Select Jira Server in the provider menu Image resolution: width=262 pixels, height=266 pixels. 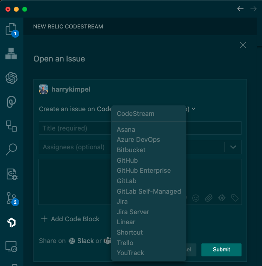pos(133,212)
